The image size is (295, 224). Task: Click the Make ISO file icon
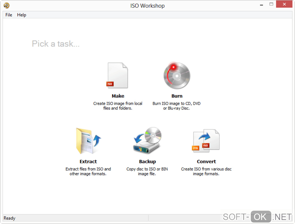117,76
